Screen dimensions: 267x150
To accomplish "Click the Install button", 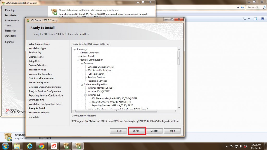I will point(137,131).
